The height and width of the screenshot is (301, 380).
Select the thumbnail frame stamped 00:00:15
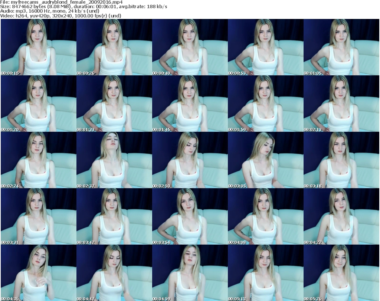(39, 47)
